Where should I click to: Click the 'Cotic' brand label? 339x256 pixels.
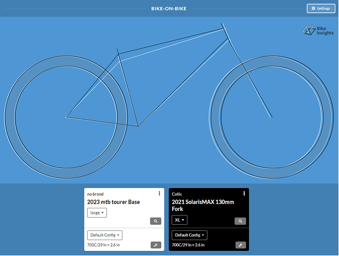tap(177, 194)
